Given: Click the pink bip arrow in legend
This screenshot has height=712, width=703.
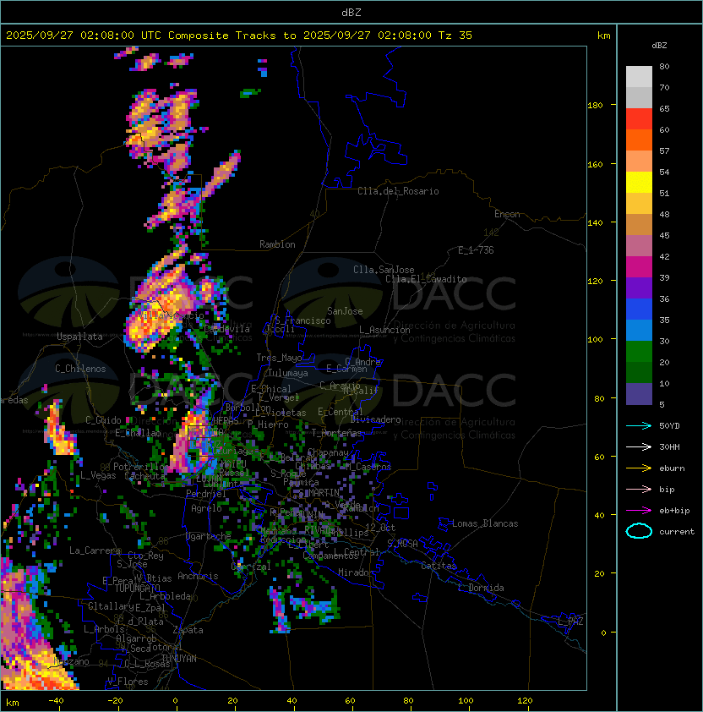Looking at the screenshot, I should click(639, 489).
